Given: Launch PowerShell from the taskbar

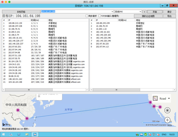Looking at the screenshot, I should tap(19, 134).
